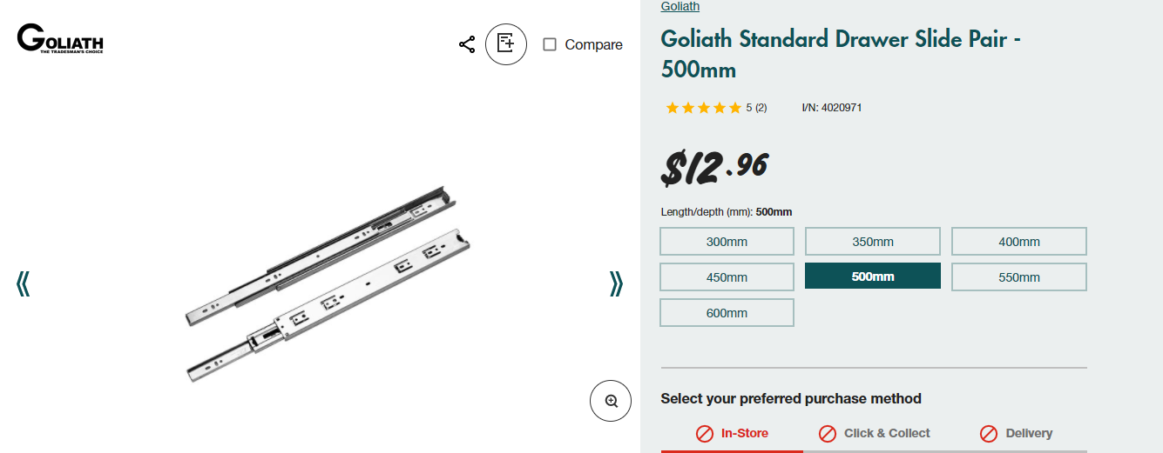Click the Goliath brand logo
1163x453 pixels.
pos(60,39)
